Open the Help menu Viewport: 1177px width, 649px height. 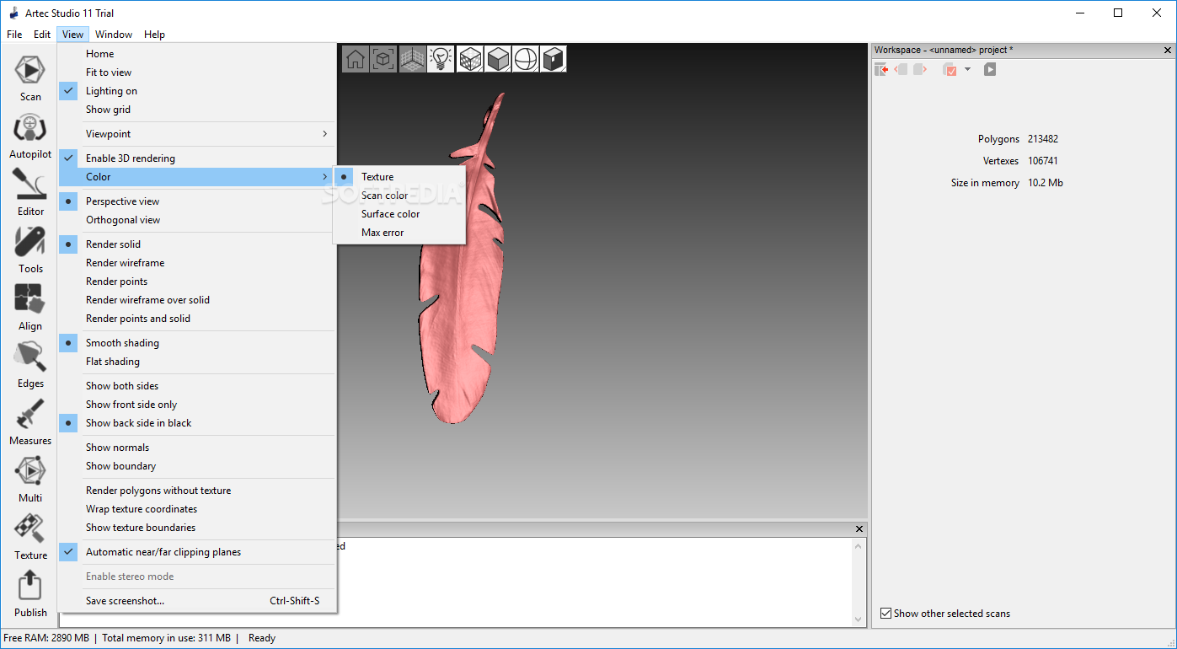pos(154,35)
